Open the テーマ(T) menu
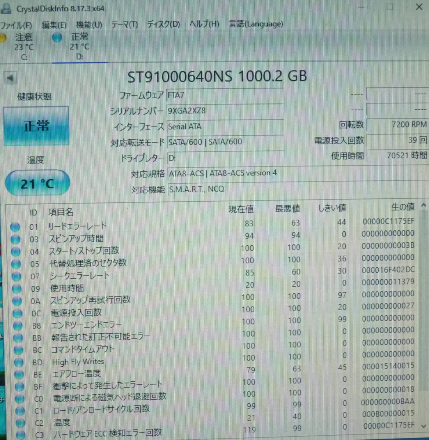The height and width of the screenshot is (440, 429). pyautogui.click(x=124, y=24)
